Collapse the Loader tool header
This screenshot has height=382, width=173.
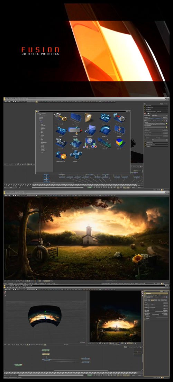pos(156,112)
